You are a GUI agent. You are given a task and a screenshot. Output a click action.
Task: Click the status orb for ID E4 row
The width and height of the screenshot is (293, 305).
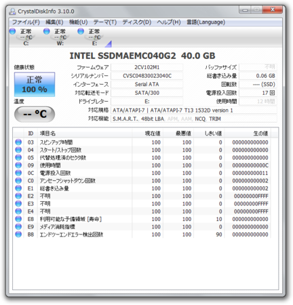(x=18, y=211)
